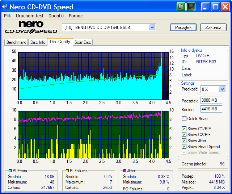Open the Pomoc menu
Image resolution: width=232 pixels, height=194 pixels.
tap(76, 16)
